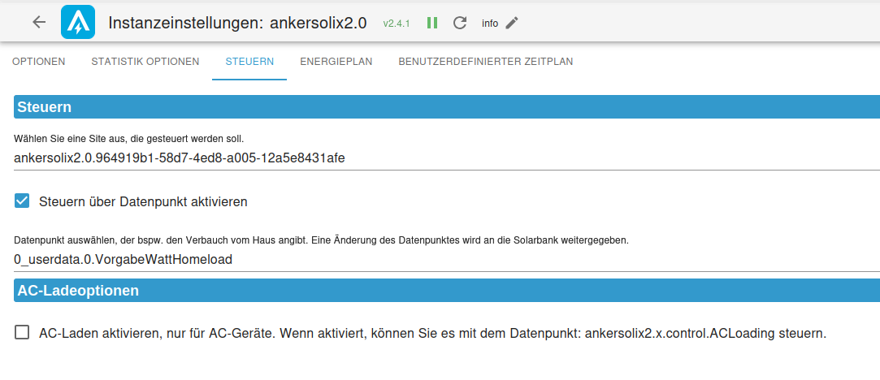Open the site selection dropdown
This screenshot has width=880, height=380.
click(x=447, y=158)
